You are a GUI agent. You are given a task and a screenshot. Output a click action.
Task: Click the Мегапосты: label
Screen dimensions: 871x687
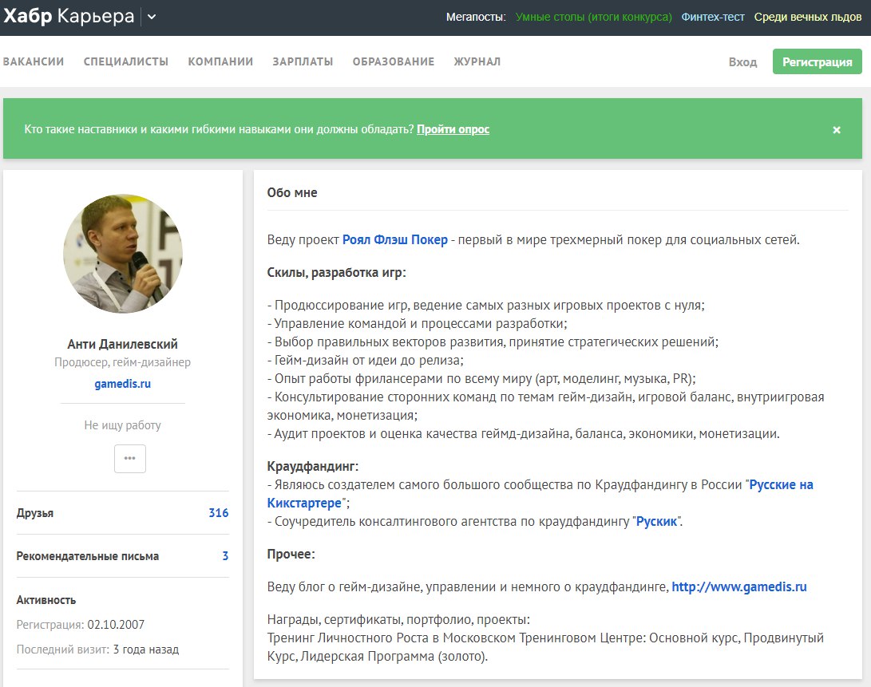[x=476, y=18]
